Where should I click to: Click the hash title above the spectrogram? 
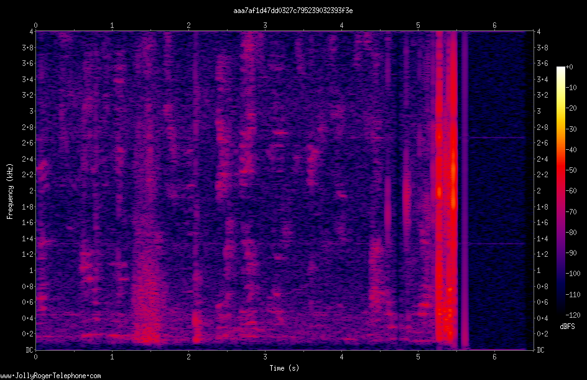pyautogui.click(x=293, y=11)
